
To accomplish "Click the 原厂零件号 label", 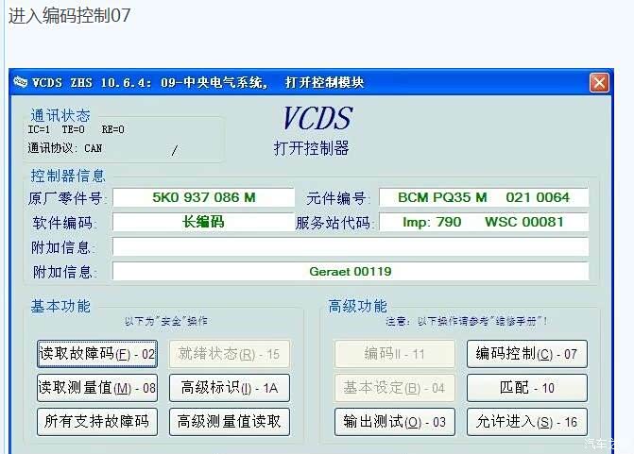I will click(67, 198).
